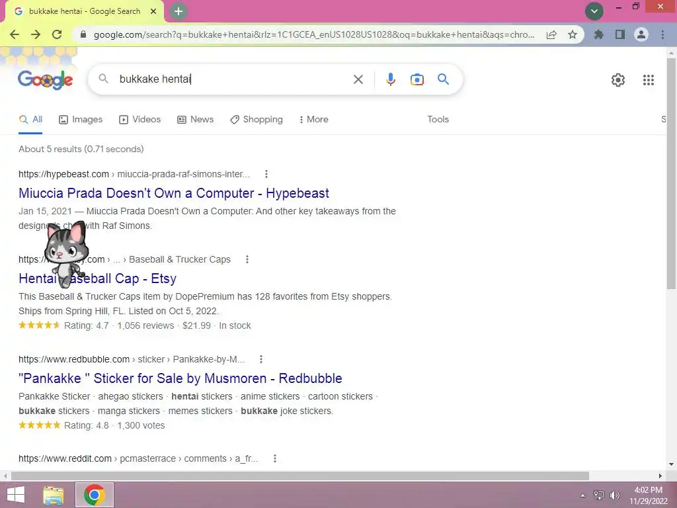Click the address bar URL text
677x508 pixels.
click(x=314, y=34)
